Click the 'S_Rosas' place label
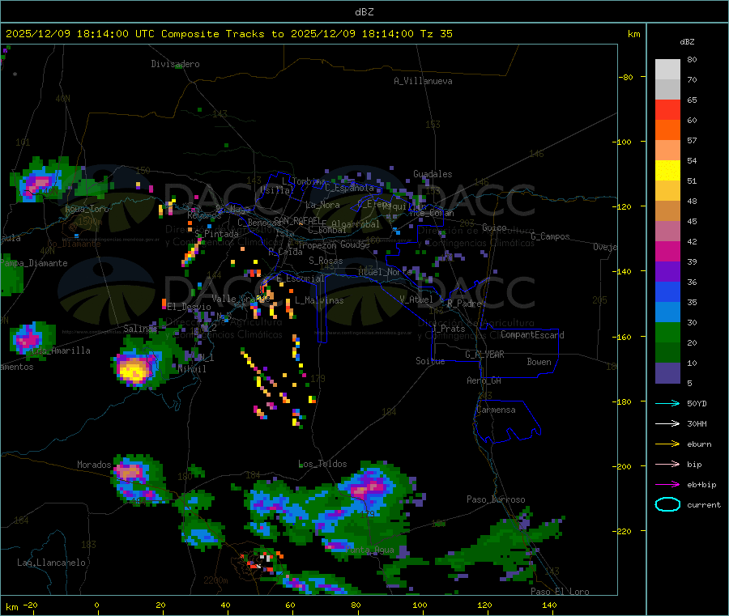The width and height of the screenshot is (729, 616). click(x=326, y=261)
